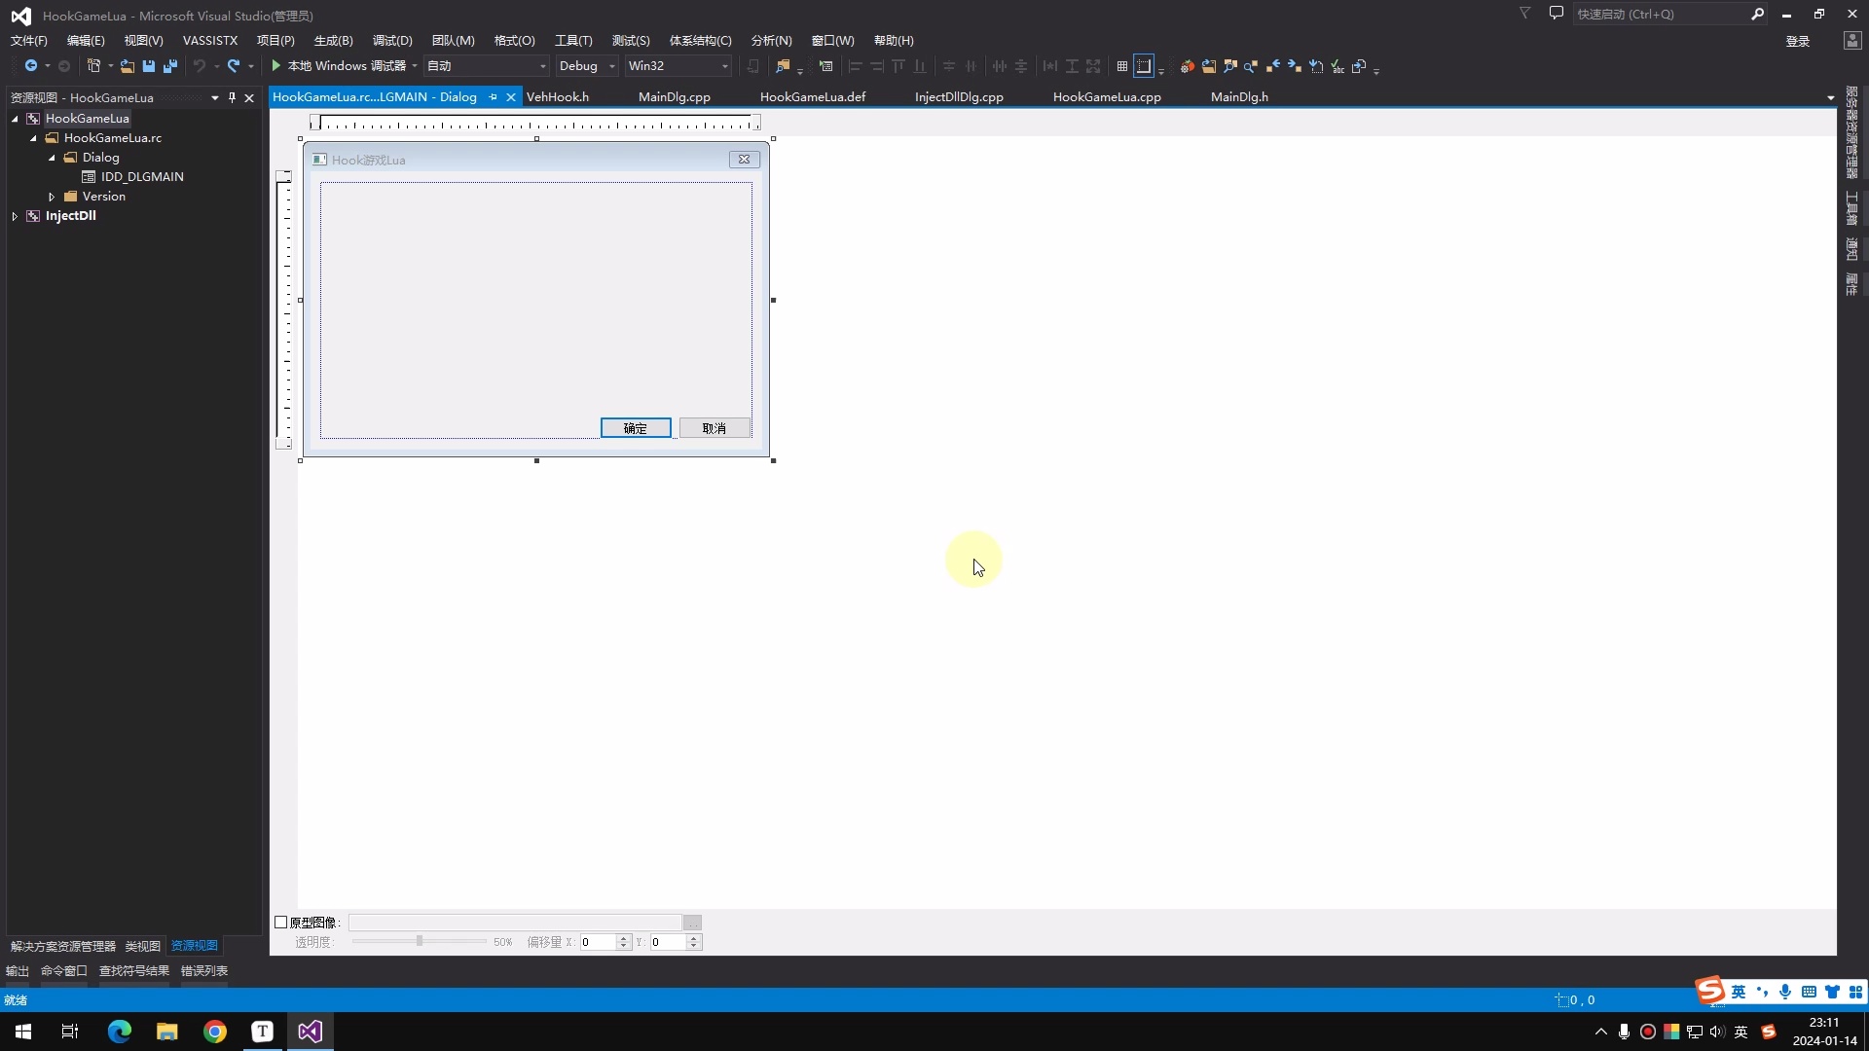Expand the Version folder node
Image resolution: width=1869 pixels, height=1051 pixels.
(52, 197)
